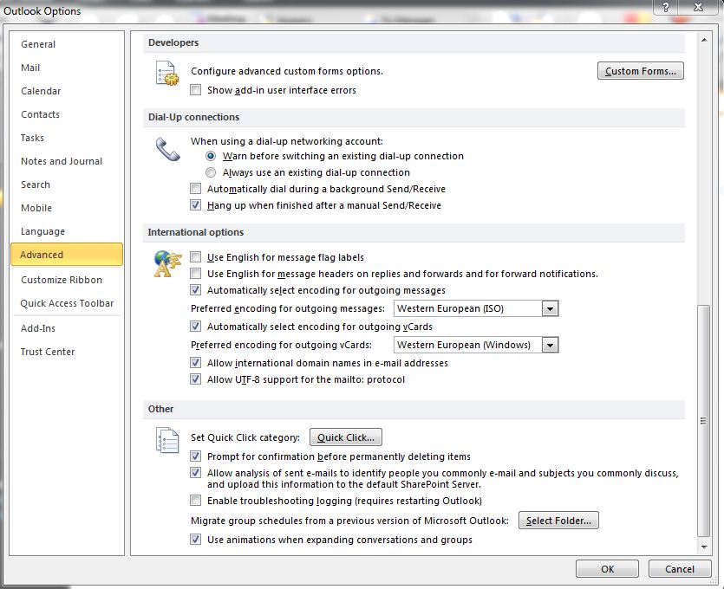Open the Trust Center section
Image resolution: width=724 pixels, height=589 pixels.
tap(48, 352)
